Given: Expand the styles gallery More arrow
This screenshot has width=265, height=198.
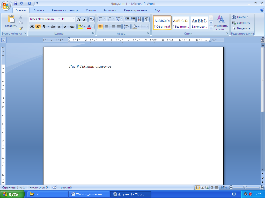Looking at the screenshot, I should point(211,28).
